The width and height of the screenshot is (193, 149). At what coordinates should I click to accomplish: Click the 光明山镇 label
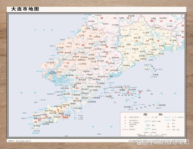point(135,49)
